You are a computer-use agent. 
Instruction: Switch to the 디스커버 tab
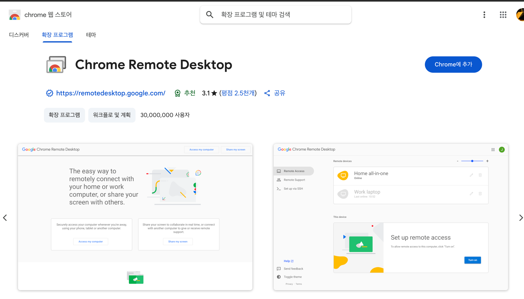tap(19, 35)
